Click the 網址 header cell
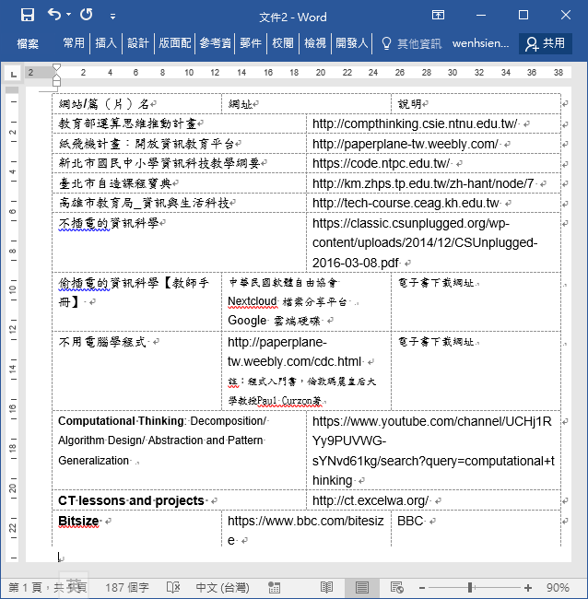Viewport: 588px width, 599px height. point(306,104)
